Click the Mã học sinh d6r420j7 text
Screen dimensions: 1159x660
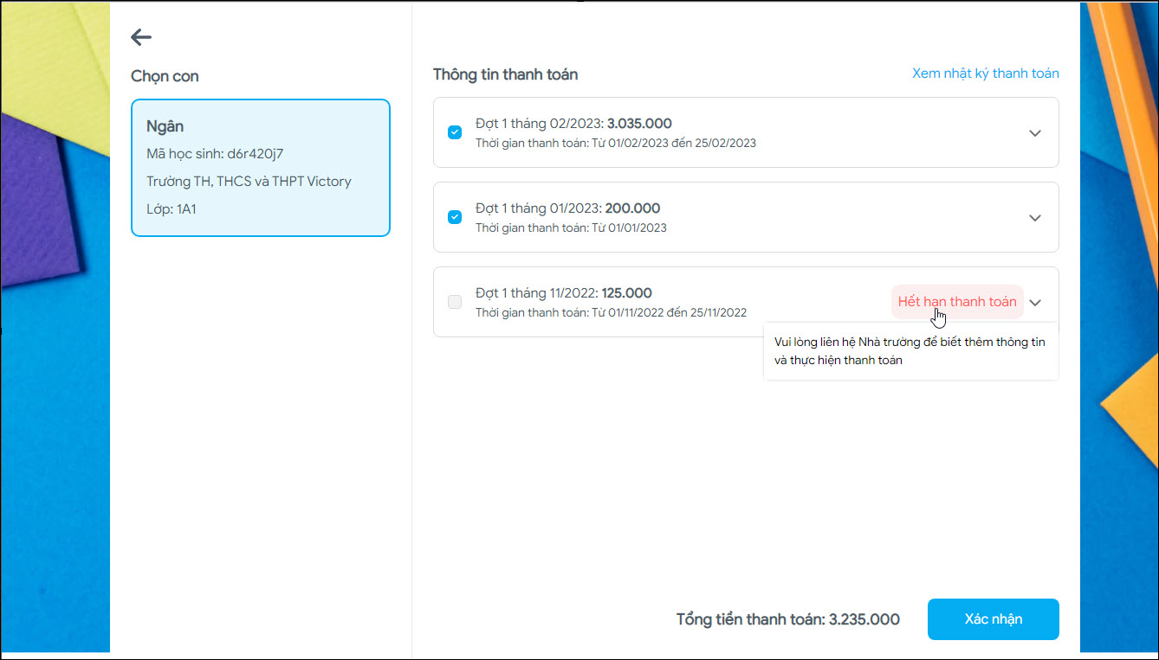[215, 154]
